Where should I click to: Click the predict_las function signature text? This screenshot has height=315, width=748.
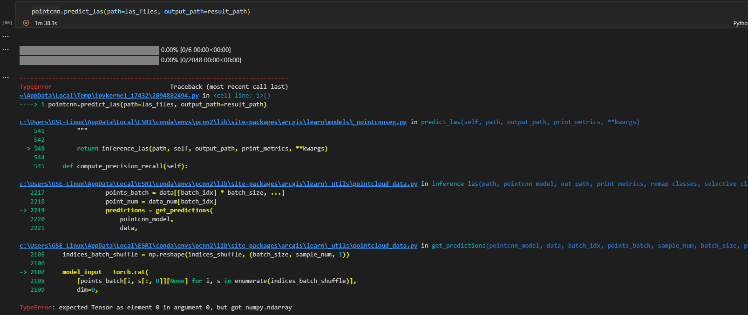click(530, 122)
